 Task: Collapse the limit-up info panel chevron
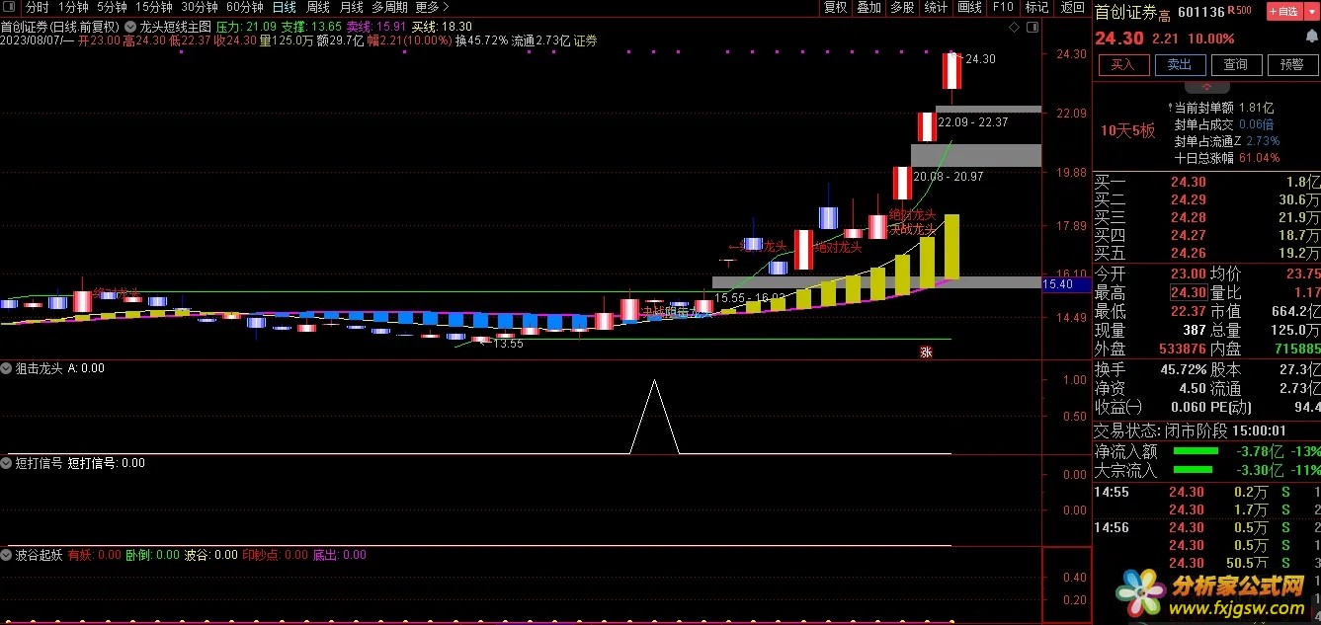[1206, 87]
